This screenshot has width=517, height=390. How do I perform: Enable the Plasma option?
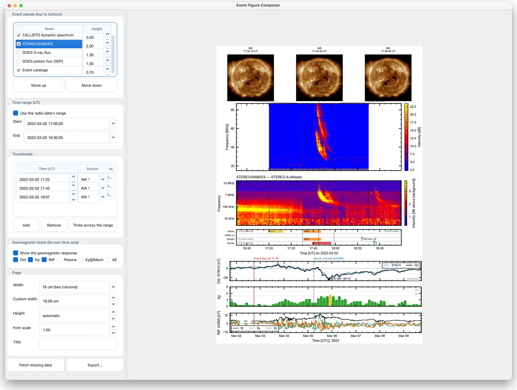pos(59,260)
